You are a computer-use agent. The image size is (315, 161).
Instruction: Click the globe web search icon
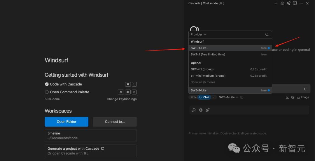click(x=201, y=110)
